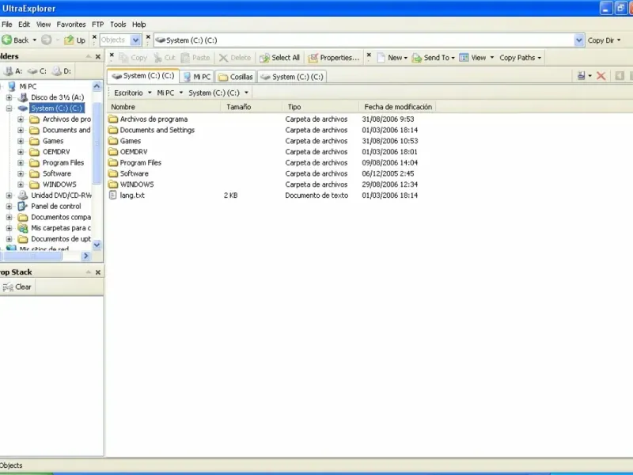Click Select All in the toolbar
The width and height of the screenshot is (633, 475).
tap(280, 58)
